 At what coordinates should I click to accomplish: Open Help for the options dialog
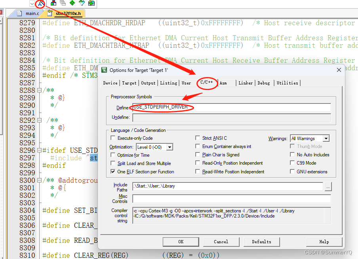(x=324, y=242)
